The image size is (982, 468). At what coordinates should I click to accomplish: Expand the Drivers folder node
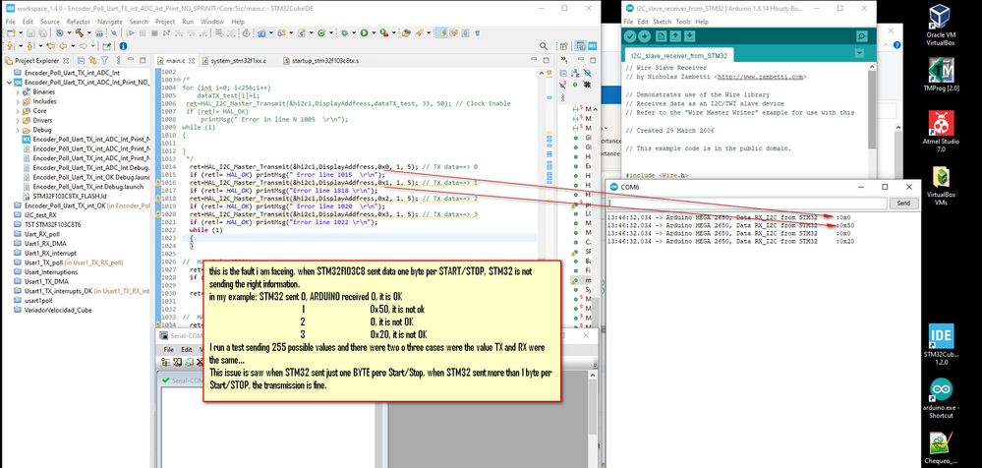pyautogui.click(x=17, y=120)
